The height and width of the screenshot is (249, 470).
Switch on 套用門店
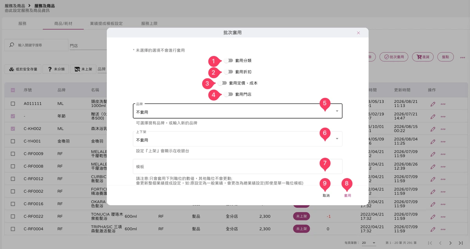[x=229, y=94]
